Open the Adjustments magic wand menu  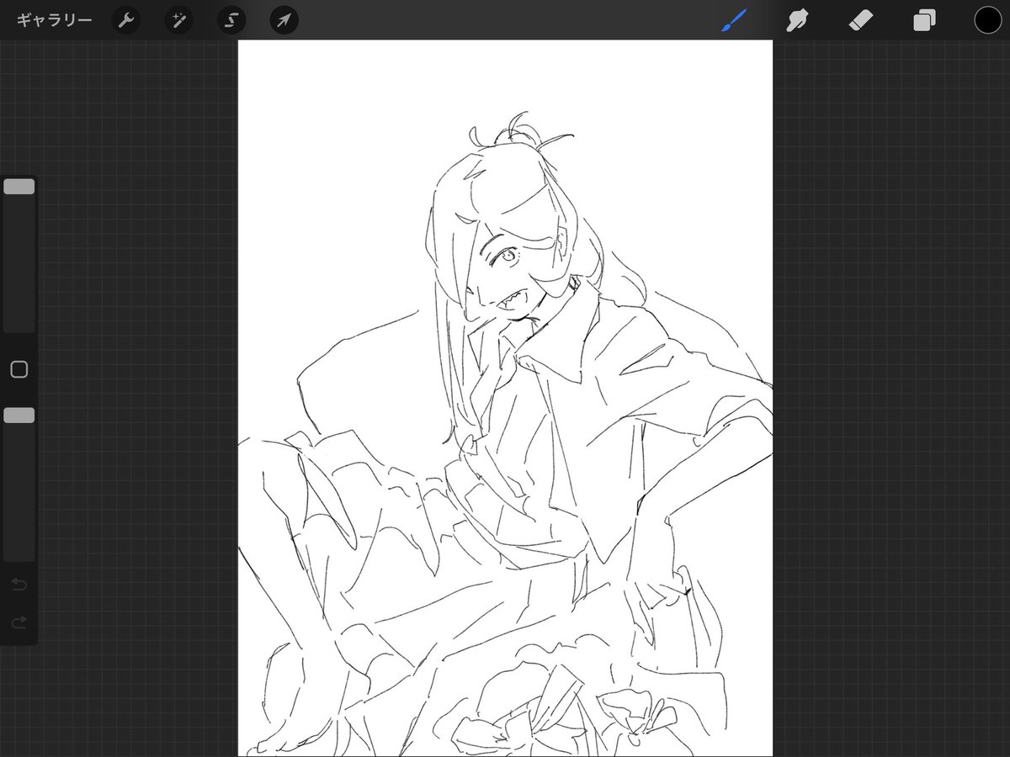click(x=178, y=20)
